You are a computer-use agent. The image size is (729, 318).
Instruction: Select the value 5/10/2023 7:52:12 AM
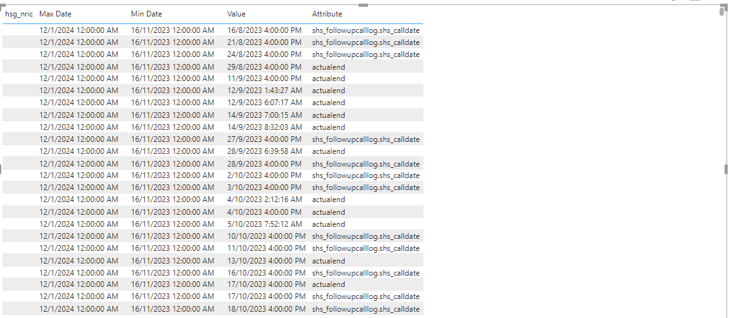point(265,224)
